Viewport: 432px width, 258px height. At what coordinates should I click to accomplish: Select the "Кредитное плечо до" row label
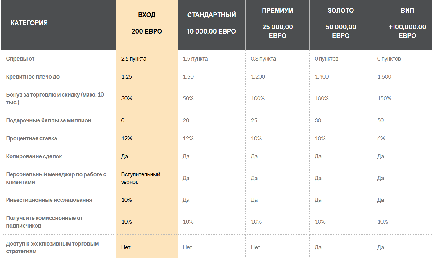33,77
